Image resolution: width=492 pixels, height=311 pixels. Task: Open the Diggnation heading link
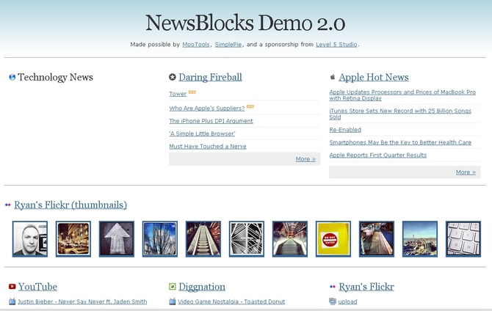click(x=202, y=287)
